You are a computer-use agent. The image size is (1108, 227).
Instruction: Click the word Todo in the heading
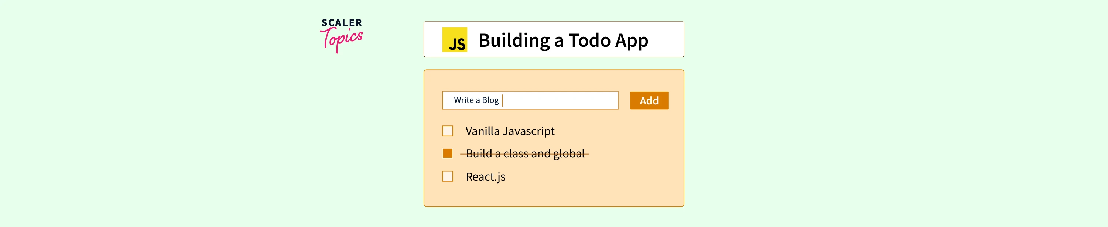589,40
